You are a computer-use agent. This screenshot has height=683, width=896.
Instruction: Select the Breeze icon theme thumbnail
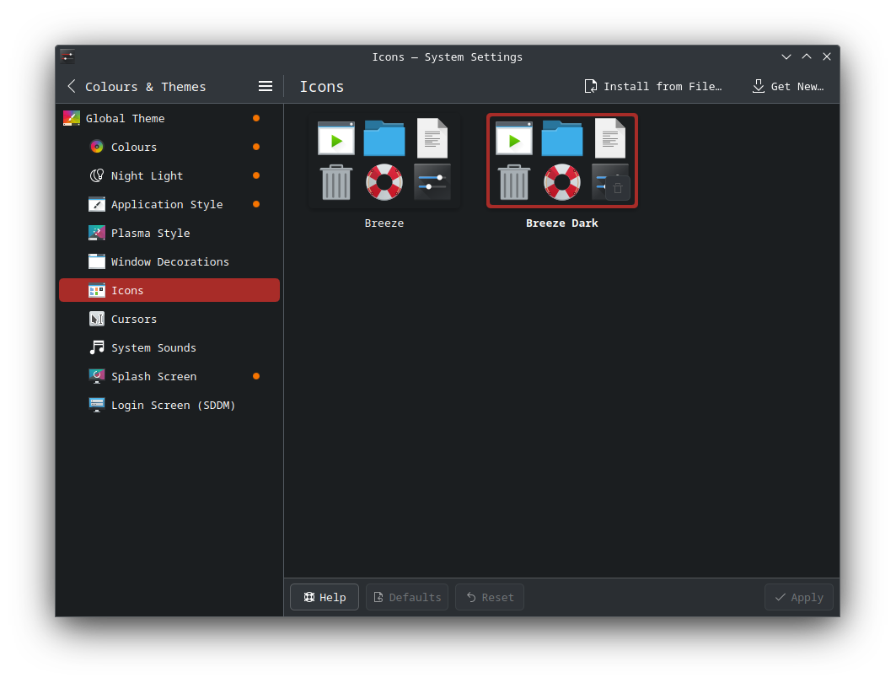coord(384,160)
